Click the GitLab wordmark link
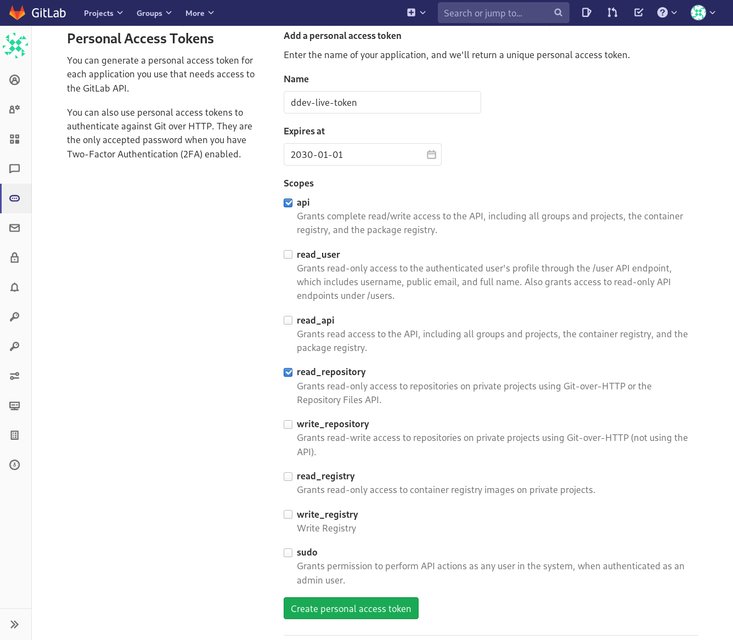 click(x=49, y=13)
